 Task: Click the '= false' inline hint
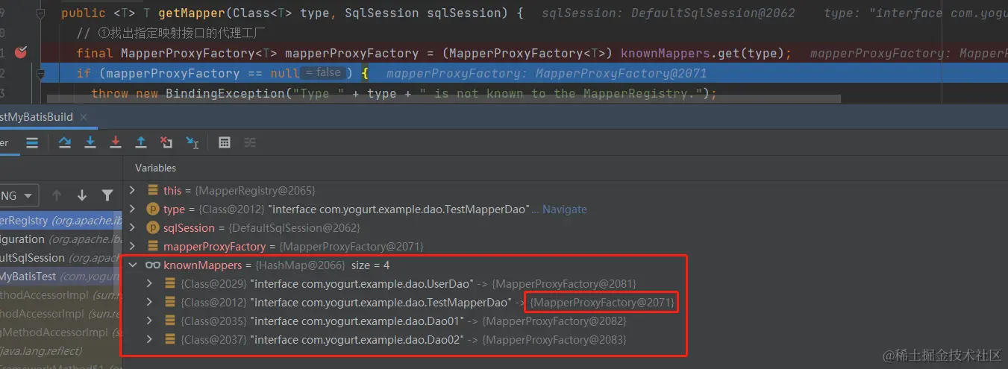[x=322, y=72]
